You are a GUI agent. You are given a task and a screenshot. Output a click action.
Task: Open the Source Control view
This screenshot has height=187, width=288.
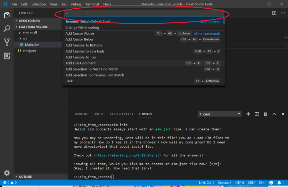pyautogui.click(x=6, y=42)
